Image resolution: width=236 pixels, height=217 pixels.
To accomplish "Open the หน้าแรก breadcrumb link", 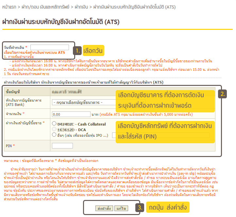I will coord(9,7).
